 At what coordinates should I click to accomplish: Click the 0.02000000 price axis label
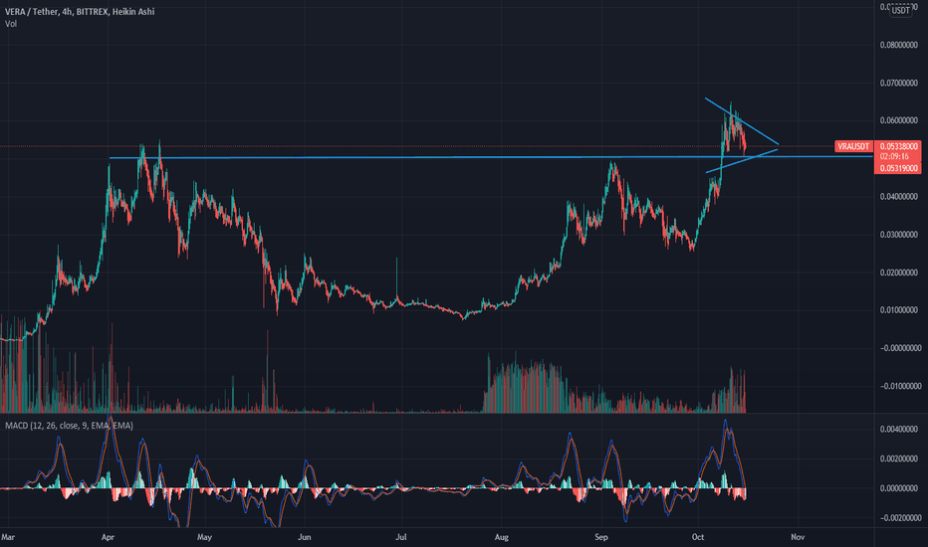pos(898,273)
